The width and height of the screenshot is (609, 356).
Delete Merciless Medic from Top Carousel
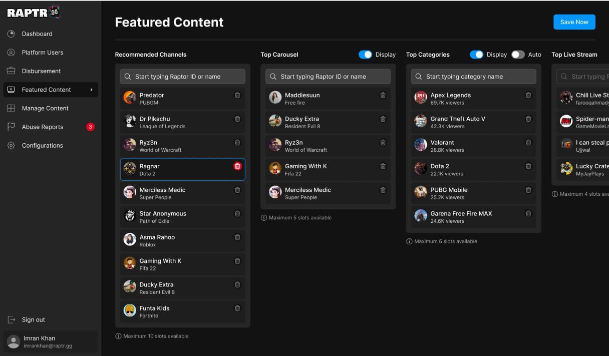point(383,190)
